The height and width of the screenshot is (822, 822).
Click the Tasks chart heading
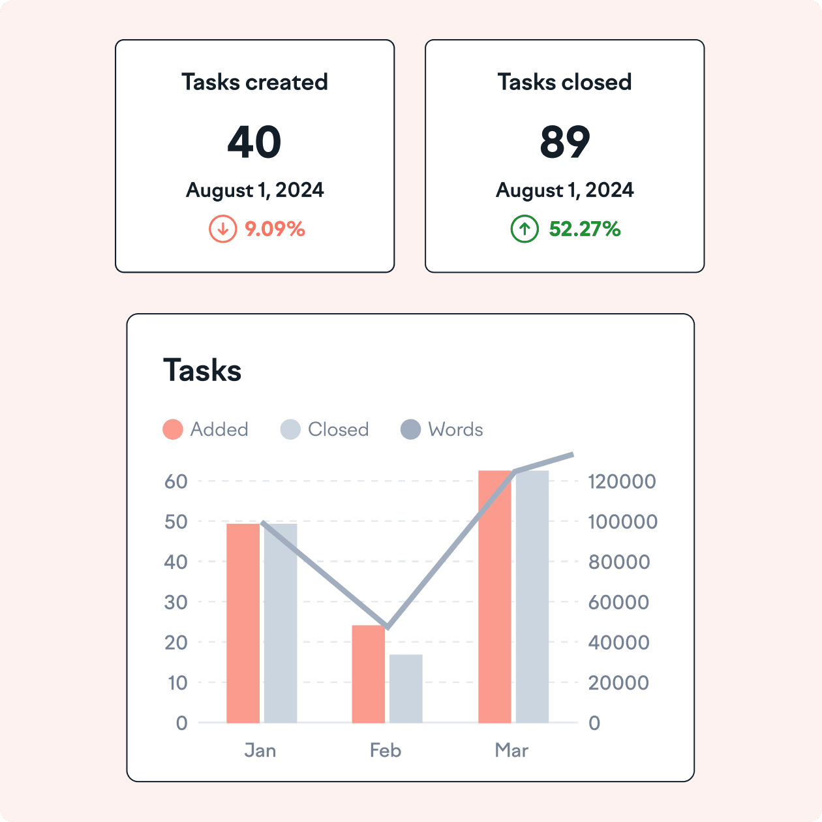202,371
